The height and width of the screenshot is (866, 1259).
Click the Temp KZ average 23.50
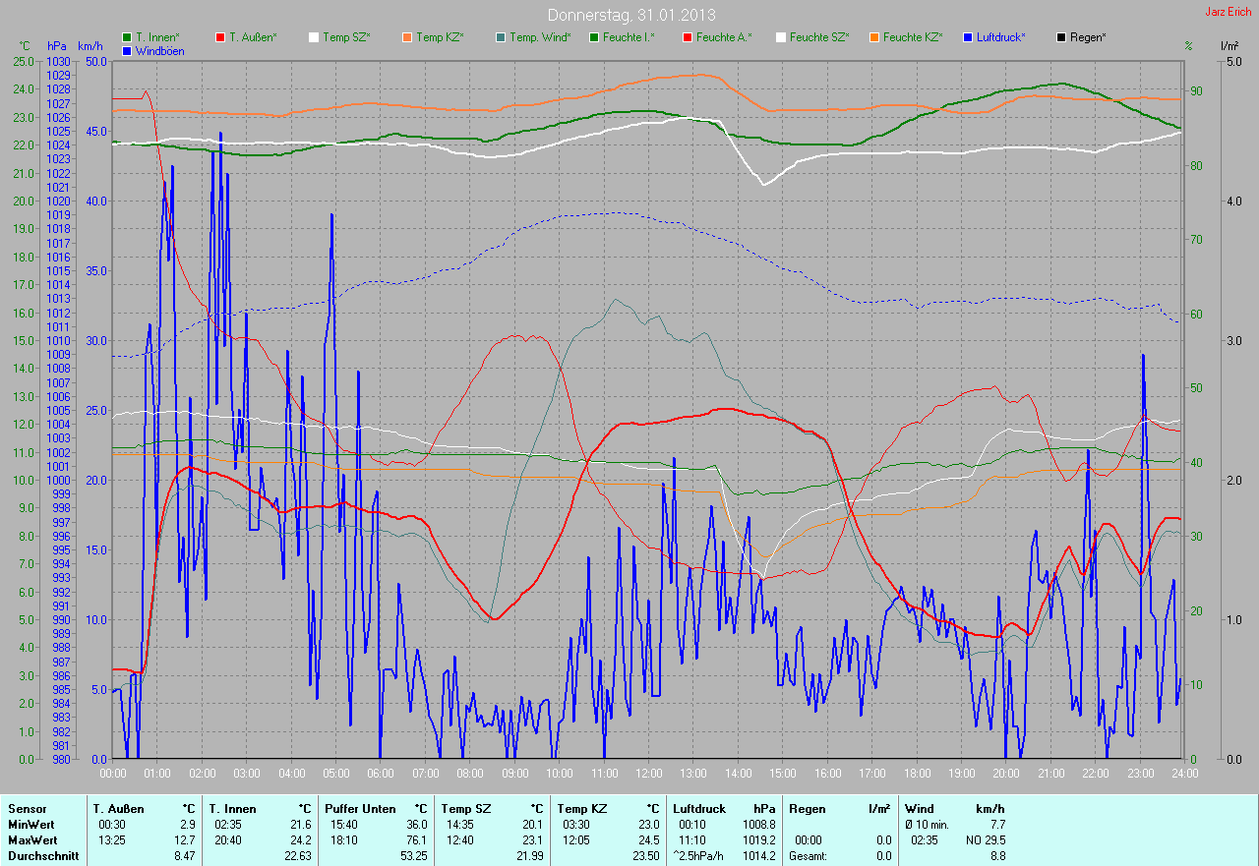644,856
